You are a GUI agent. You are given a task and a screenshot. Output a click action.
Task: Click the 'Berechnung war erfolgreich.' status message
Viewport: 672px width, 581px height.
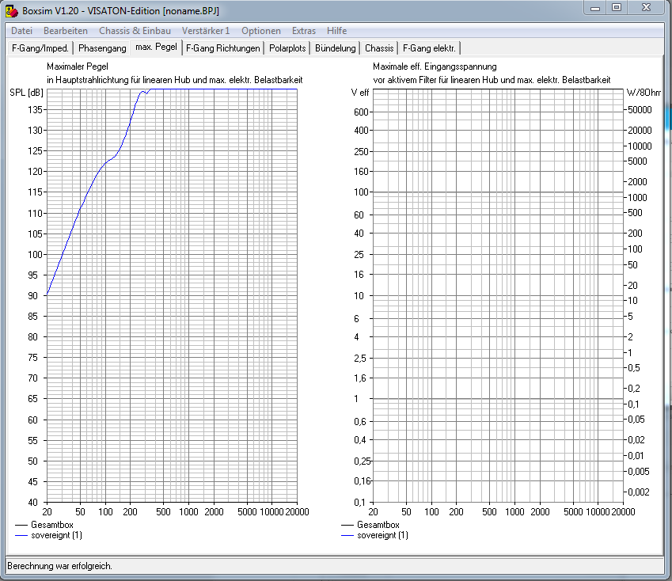tap(59, 566)
